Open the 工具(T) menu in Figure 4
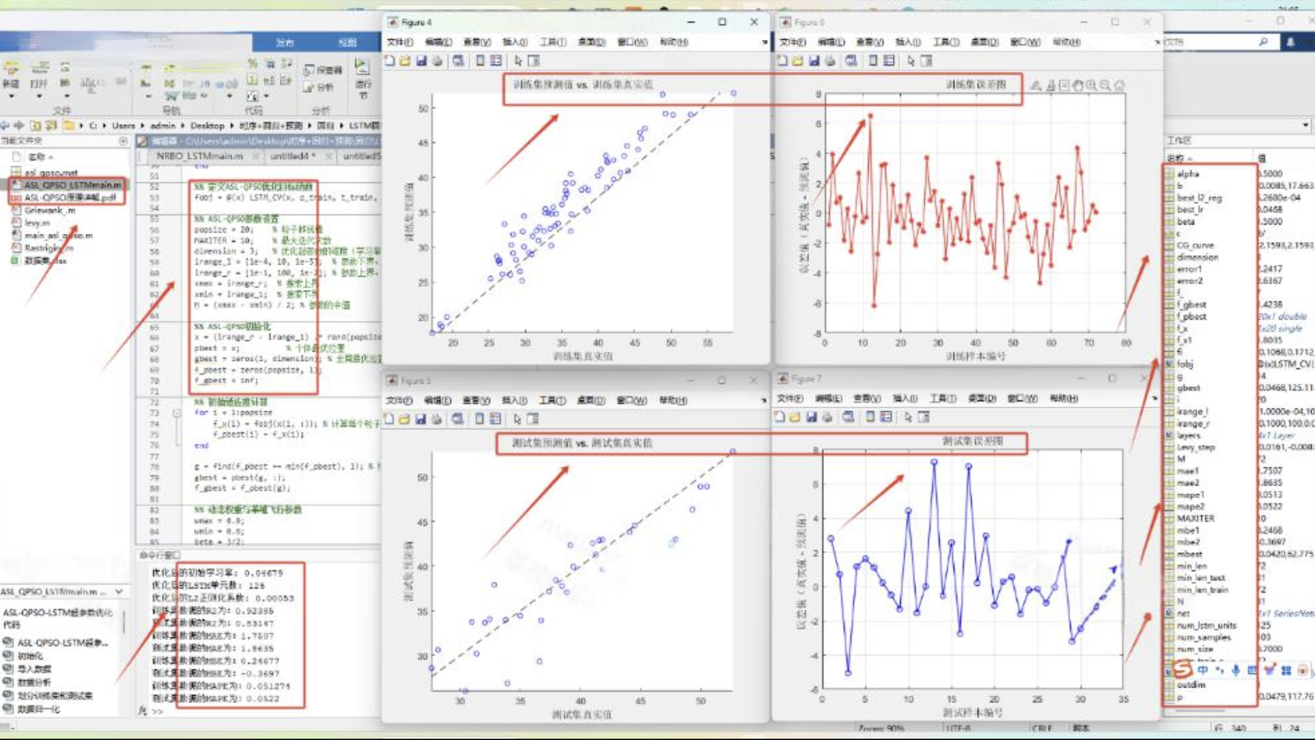The height and width of the screenshot is (740, 1315). (x=553, y=42)
